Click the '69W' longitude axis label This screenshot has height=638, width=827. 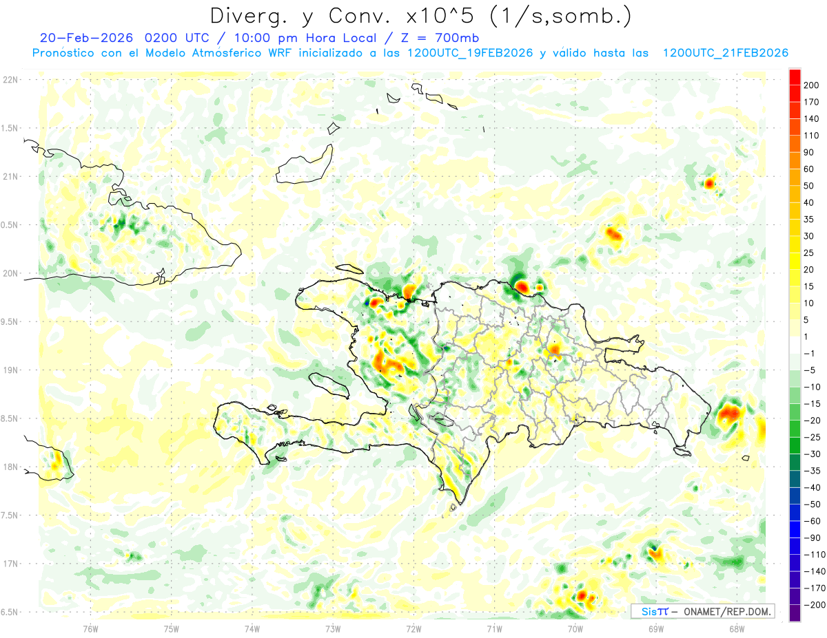pyautogui.click(x=656, y=628)
